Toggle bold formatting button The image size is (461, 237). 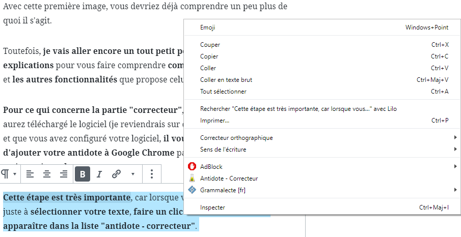tap(83, 174)
